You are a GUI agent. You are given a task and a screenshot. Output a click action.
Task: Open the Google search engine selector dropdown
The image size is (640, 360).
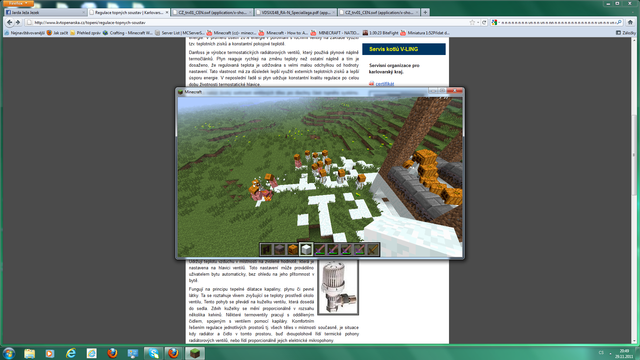click(x=495, y=22)
